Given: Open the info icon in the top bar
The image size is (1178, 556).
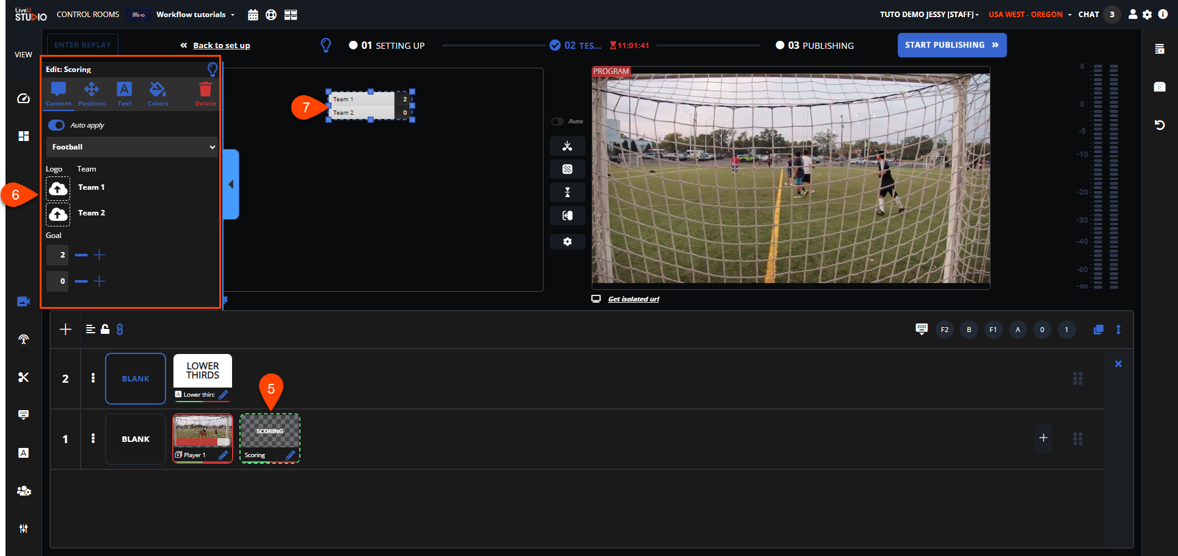Looking at the screenshot, I should click(1163, 15).
